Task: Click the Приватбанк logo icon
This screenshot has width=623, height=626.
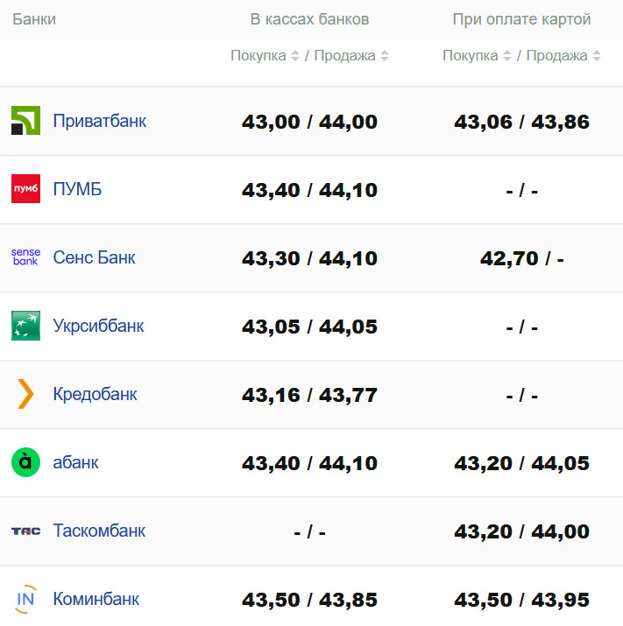Action: (x=25, y=121)
